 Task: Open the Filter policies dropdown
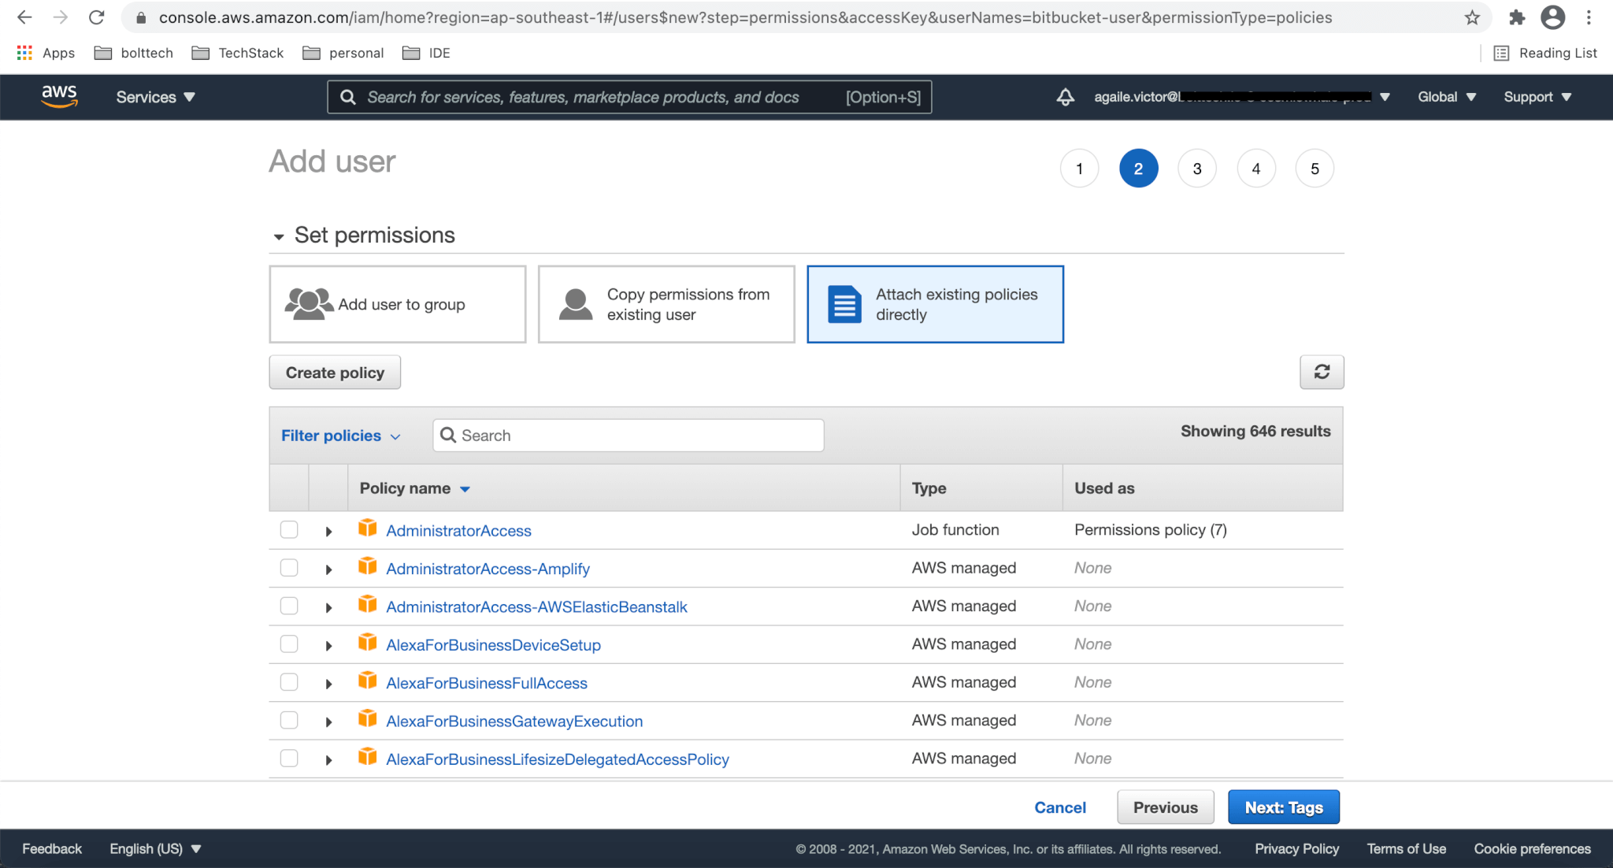[x=340, y=436]
